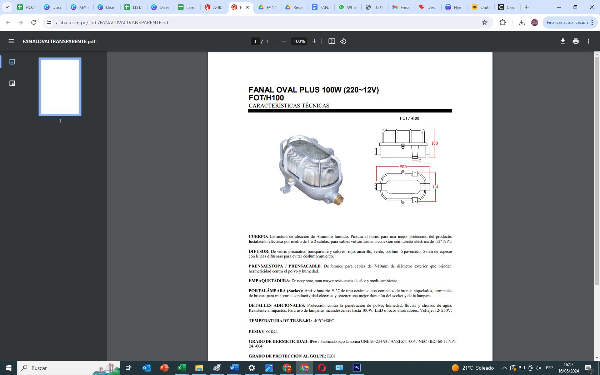The height and width of the screenshot is (375, 600).
Task: Expand hidden icons in the system tray
Action: (505, 368)
